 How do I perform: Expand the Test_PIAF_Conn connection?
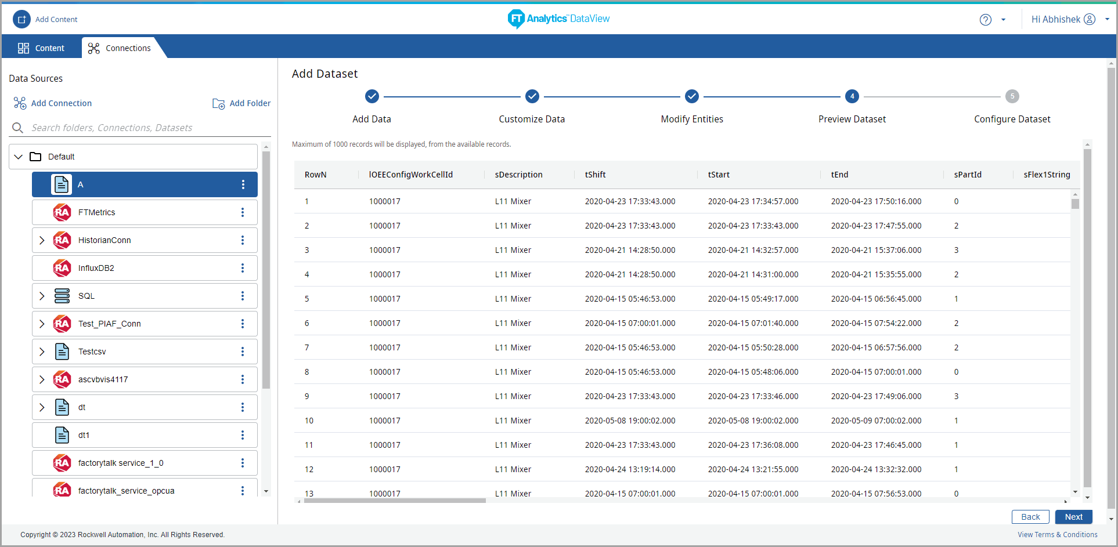(42, 324)
